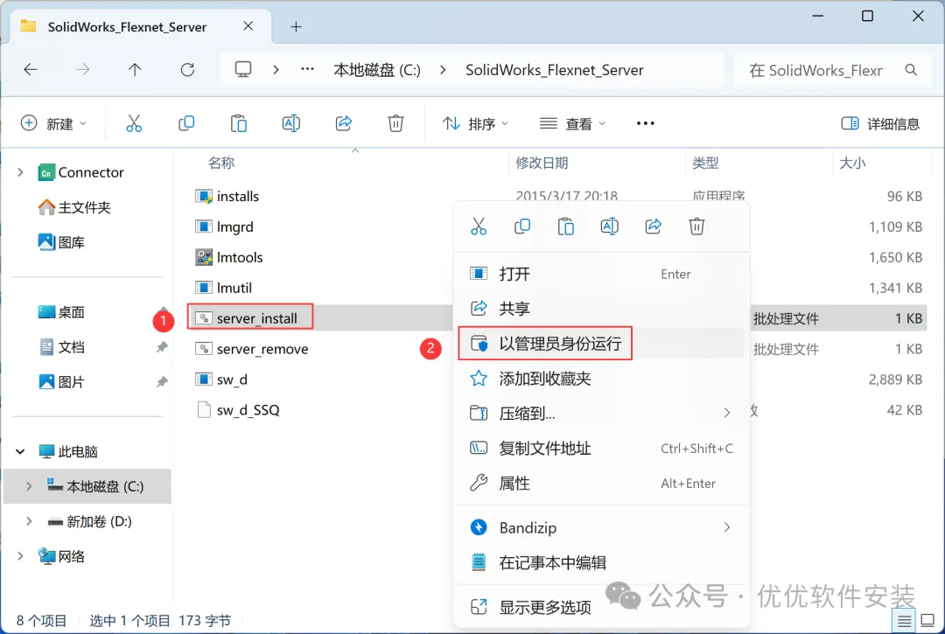
Task: Sort by the 大小 column header
Action: click(852, 163)
